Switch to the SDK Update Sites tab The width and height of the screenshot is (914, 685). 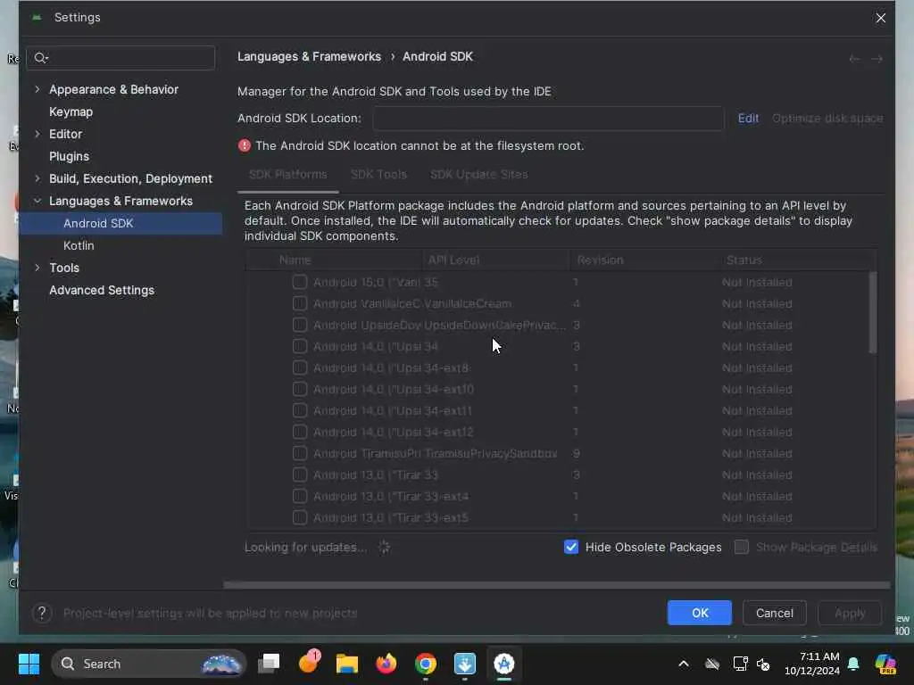[x=479, y=175]
